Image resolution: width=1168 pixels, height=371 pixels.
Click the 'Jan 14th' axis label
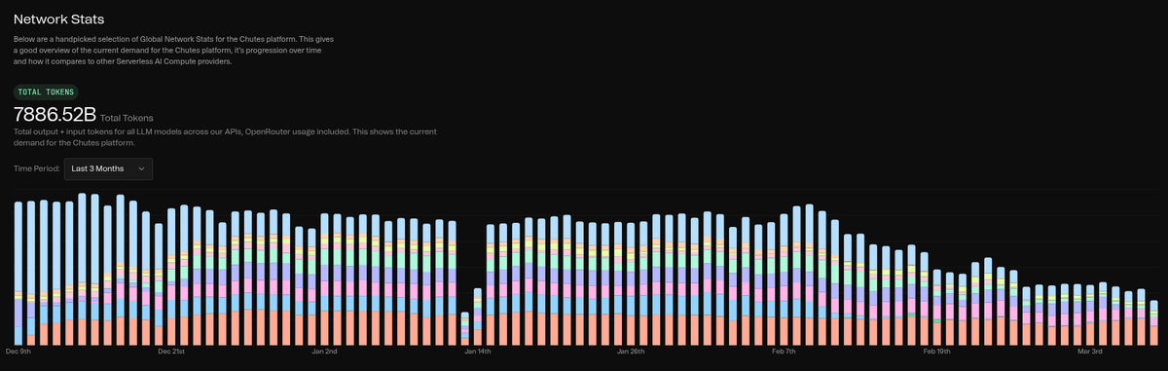[x=477, y=351]
